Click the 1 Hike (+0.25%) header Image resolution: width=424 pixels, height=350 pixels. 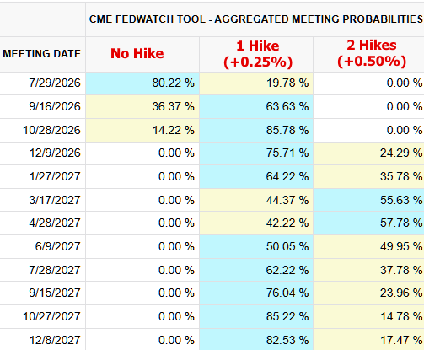click(256, 54)
